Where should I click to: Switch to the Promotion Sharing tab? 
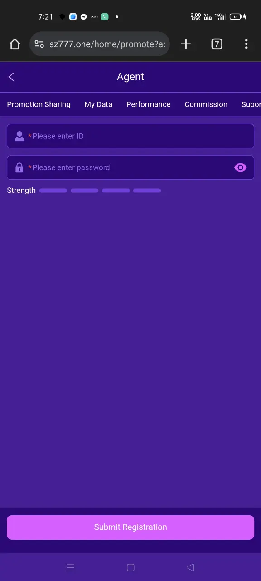(39, 104)
